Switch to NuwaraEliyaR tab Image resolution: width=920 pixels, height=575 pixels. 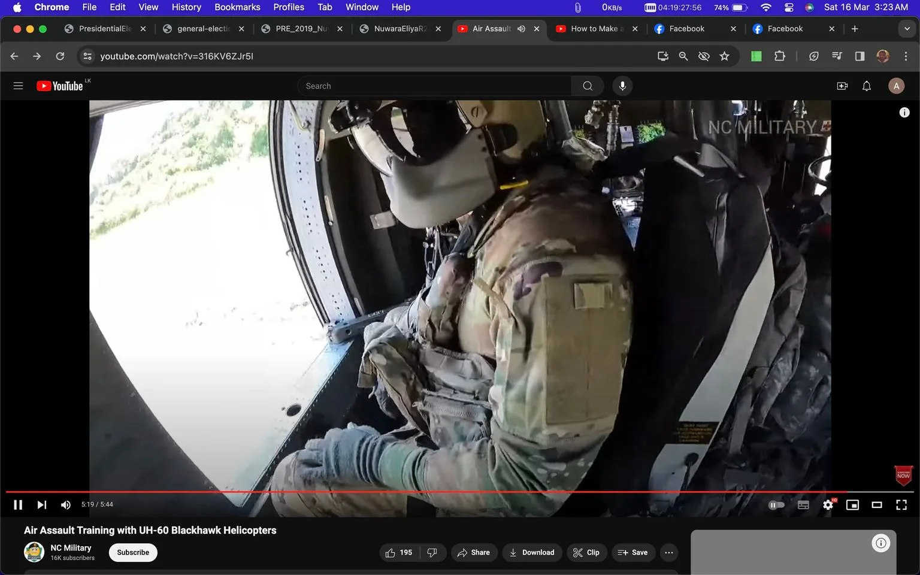pos(400,29)
